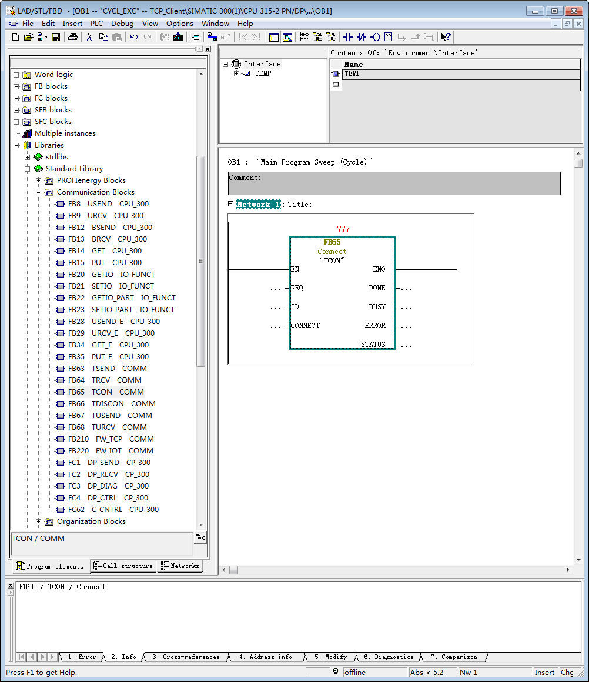Collapse the Standard Library node

28,169
